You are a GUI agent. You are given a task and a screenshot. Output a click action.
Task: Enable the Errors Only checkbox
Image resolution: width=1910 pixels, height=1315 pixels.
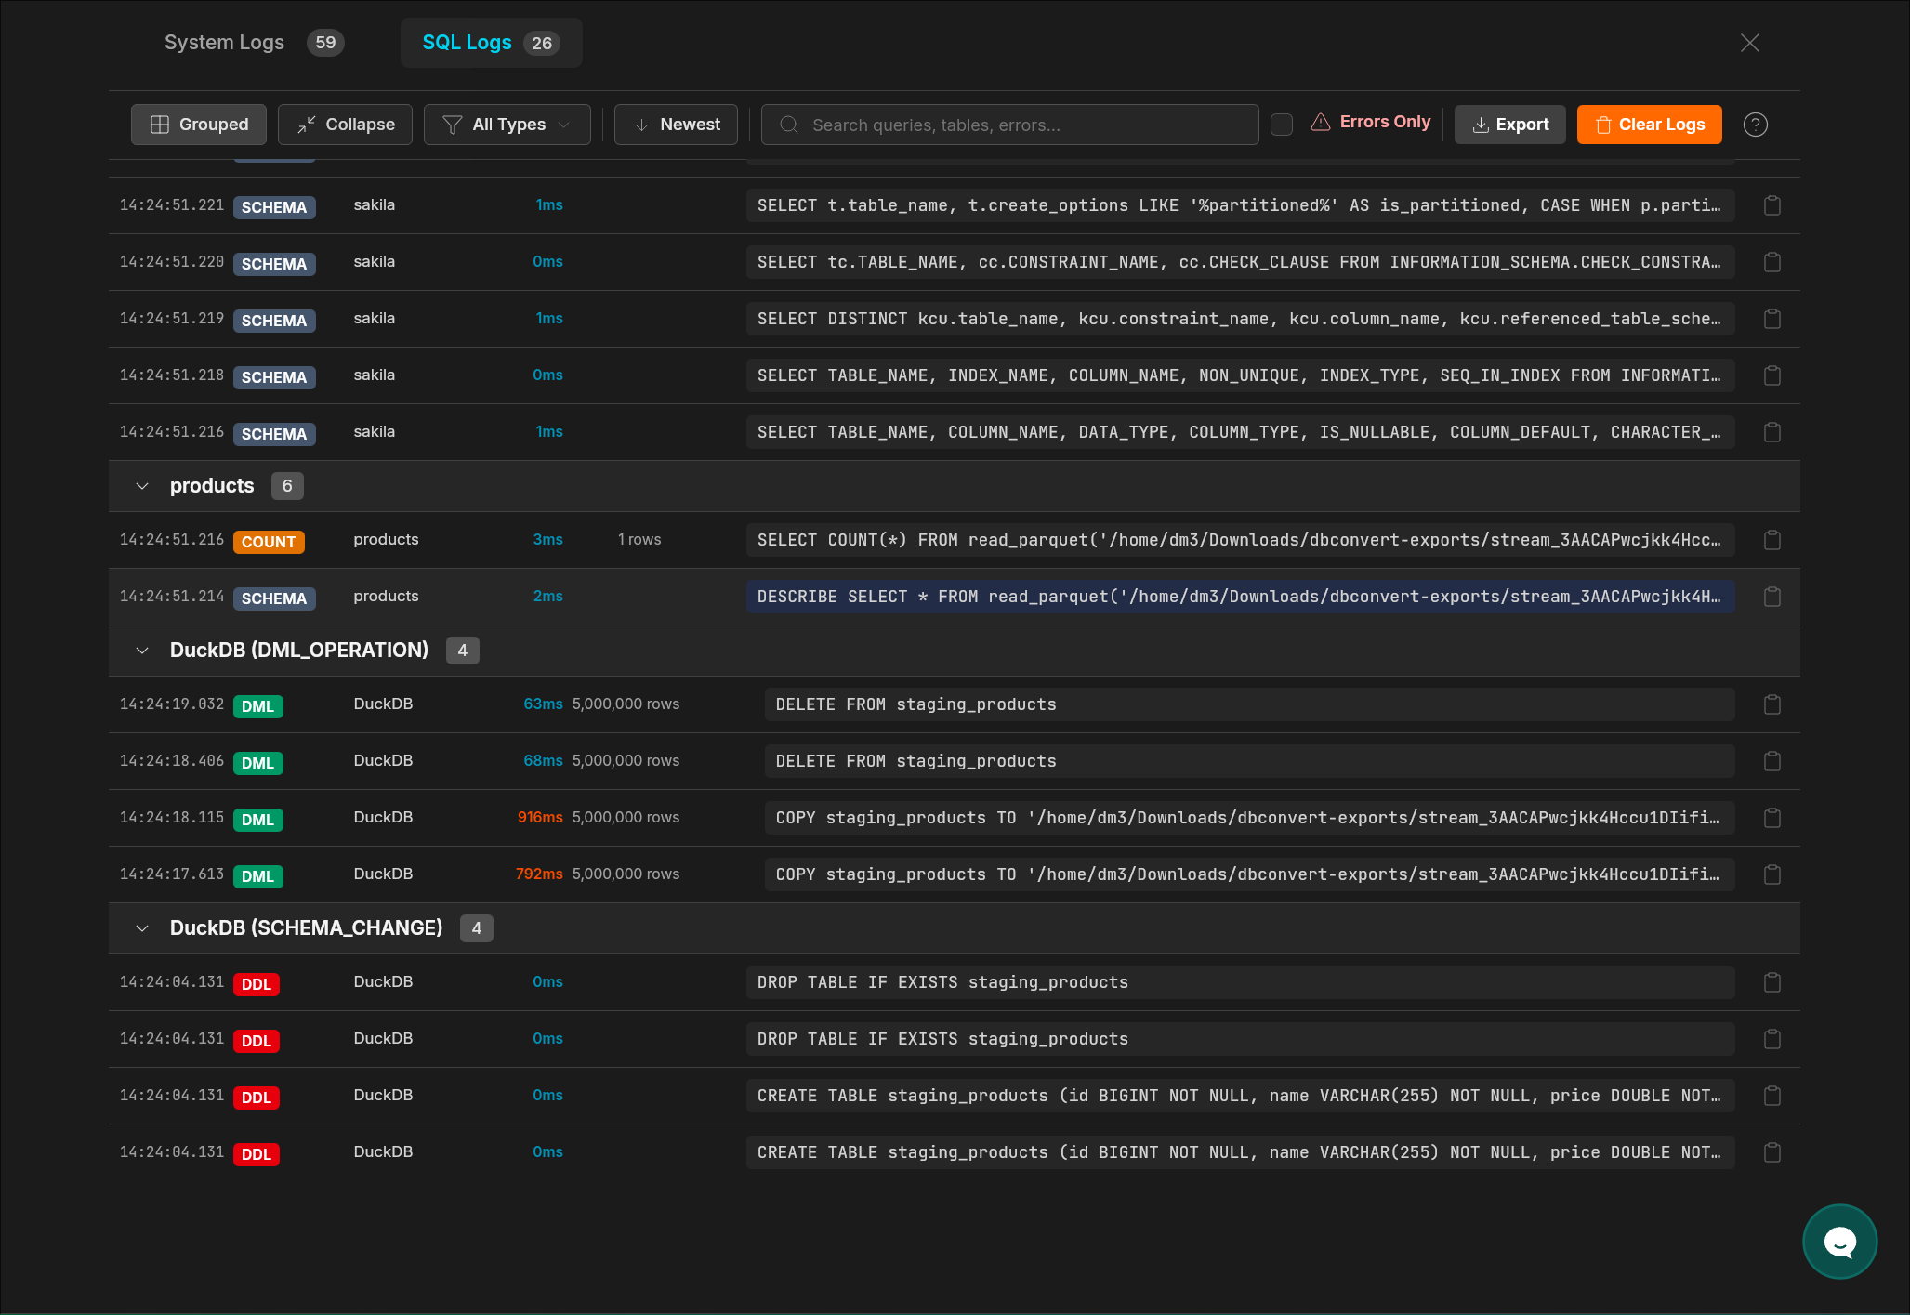click(1281, 125)
